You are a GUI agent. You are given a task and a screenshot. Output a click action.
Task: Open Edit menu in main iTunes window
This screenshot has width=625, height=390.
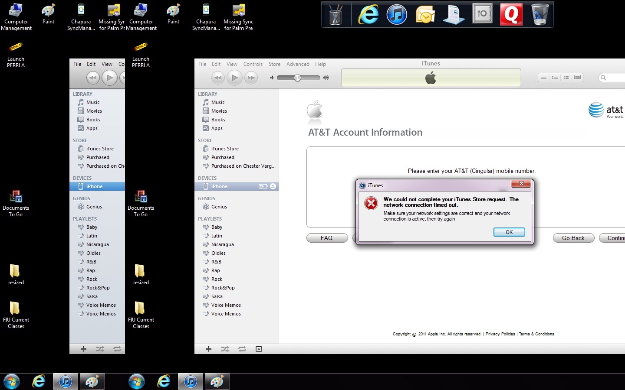coord(216,64)
